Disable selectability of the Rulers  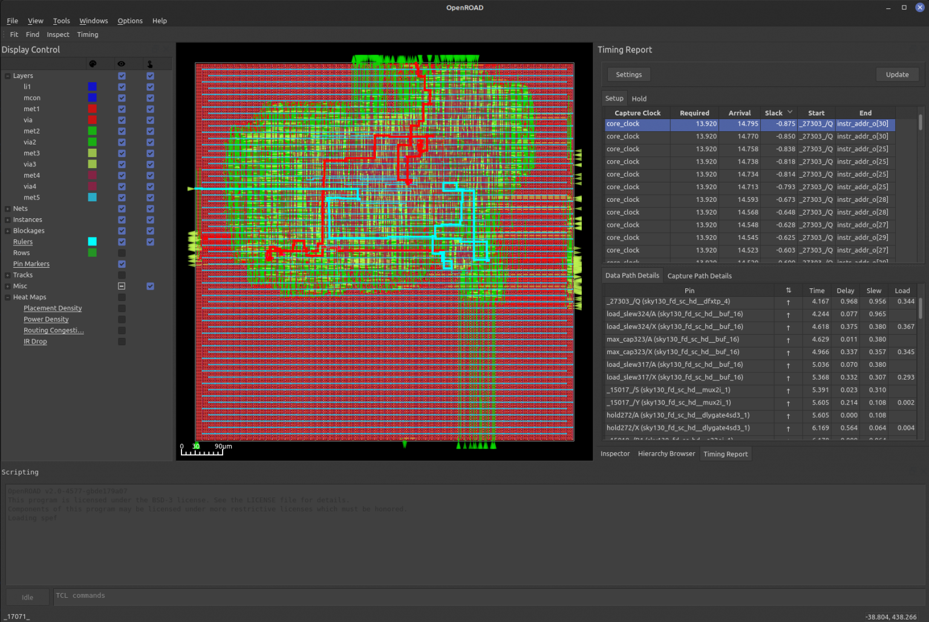point(150,241)
